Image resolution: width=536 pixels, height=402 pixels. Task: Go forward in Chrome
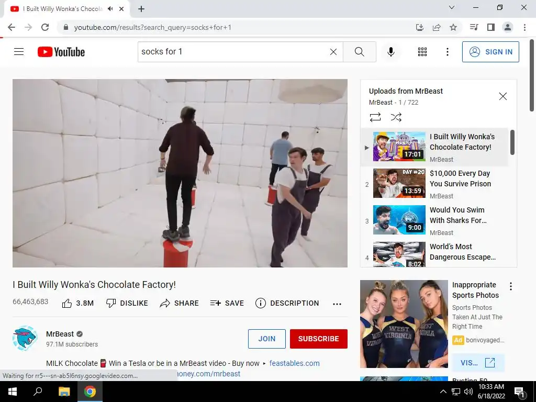(28, 27)
